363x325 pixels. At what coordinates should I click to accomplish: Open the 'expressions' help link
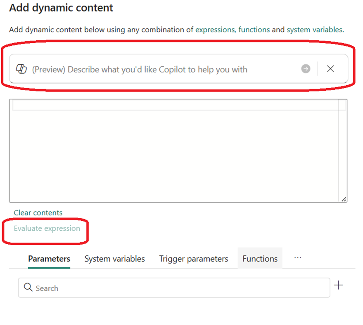tap(215, 30)
